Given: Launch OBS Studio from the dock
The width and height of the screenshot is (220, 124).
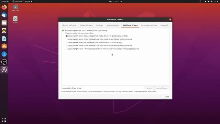Looking at the screenshot, I should tap(4, 62).
